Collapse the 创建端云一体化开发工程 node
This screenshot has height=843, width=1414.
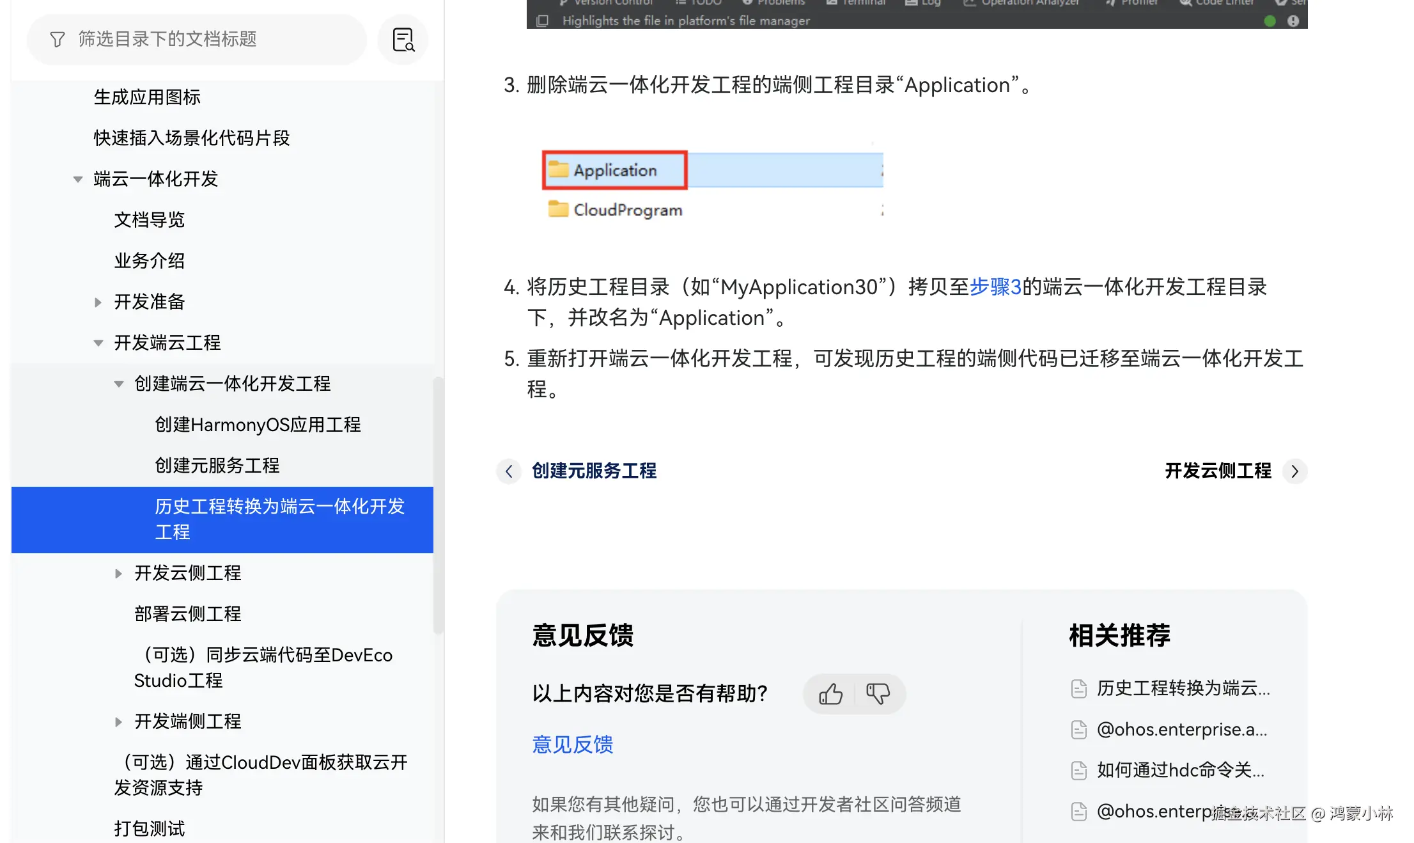pyautogui.click(x=118, y=384)
